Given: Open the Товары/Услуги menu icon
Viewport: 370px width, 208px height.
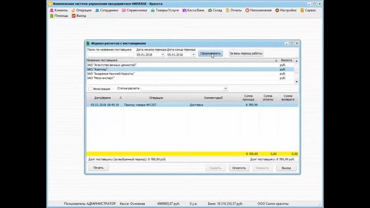Looking at the screenshot, I should click(x=153, y=10).
